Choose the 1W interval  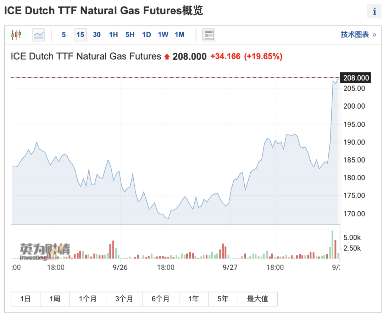(163, 34)
